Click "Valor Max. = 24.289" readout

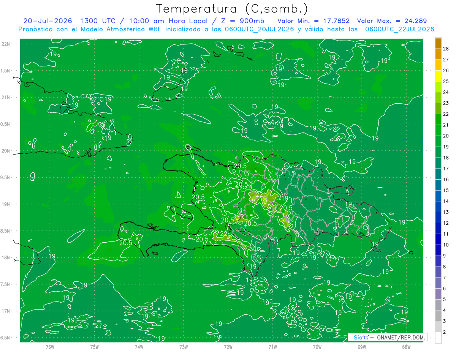point(392,21)
